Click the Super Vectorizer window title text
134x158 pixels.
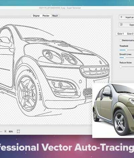[60, 8]
